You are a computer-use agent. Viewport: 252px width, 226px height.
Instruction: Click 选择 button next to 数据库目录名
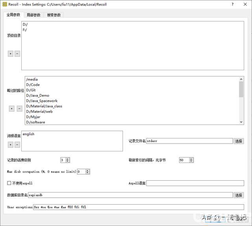(x=239, y=195)
